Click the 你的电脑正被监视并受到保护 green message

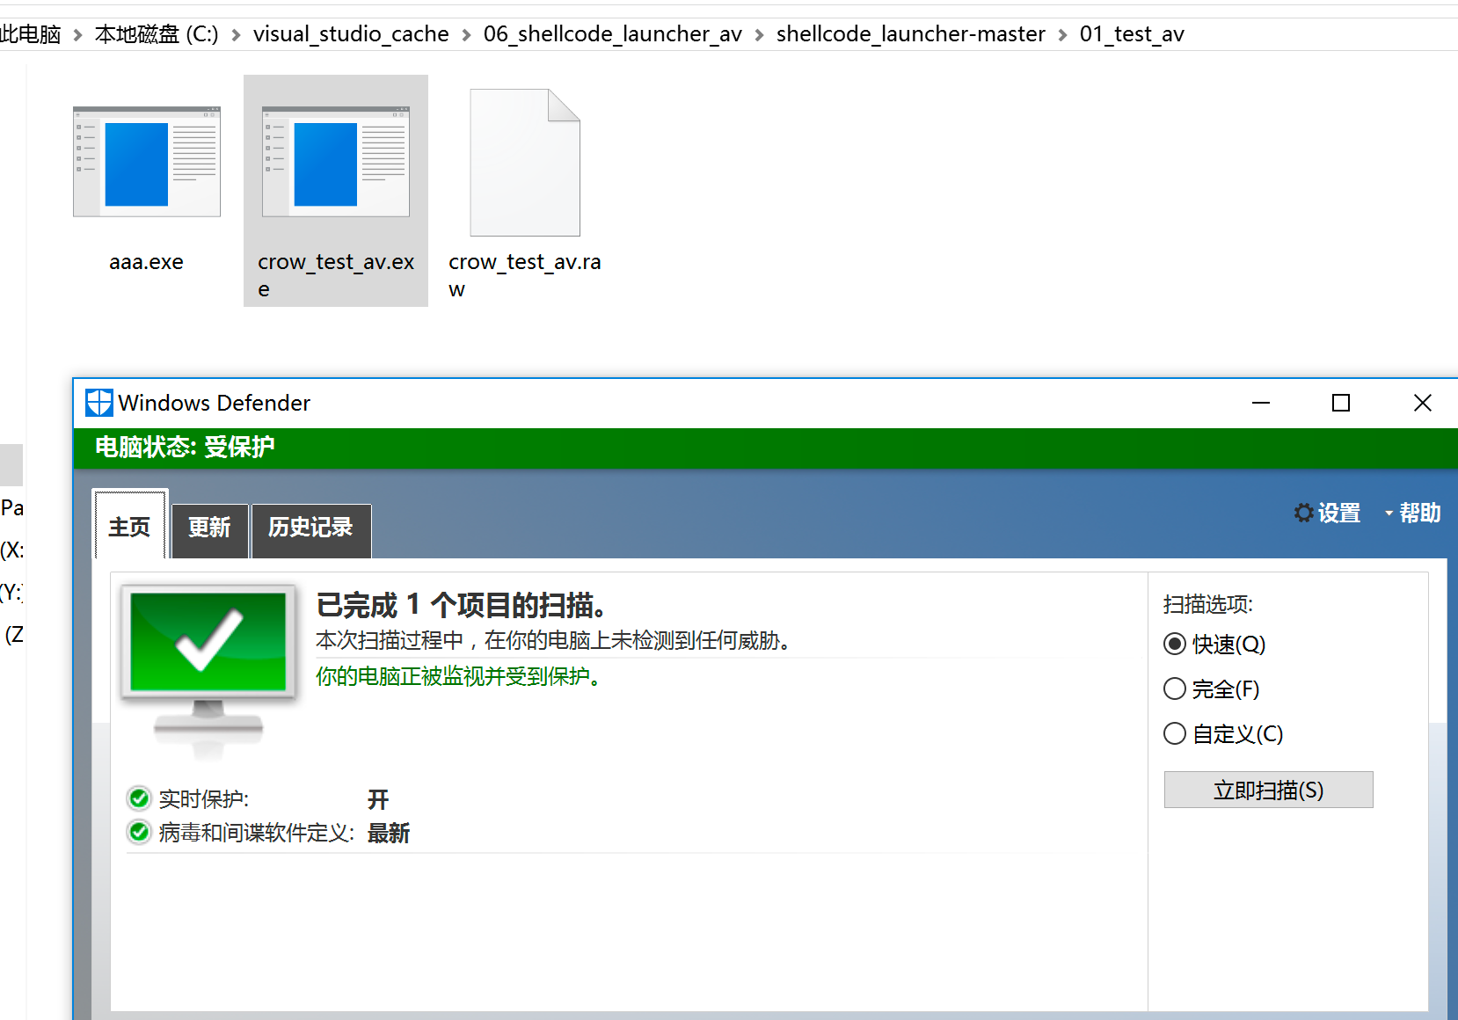point(458,676)
